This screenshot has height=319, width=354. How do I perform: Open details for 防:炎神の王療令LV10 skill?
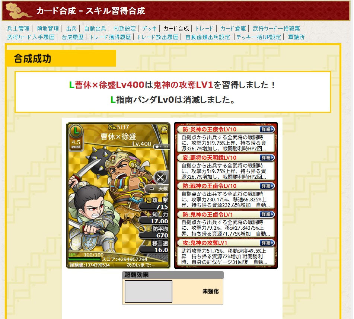pyautogui.click(x=267, y=130)
